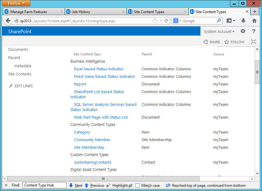Open Site Contents in the navigation

point(20,74)
